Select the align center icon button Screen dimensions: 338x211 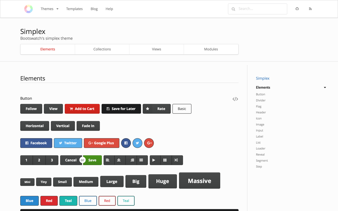(x=119, y=160)
